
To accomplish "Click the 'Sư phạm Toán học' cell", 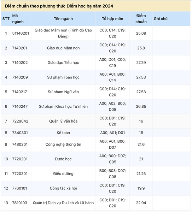I will click(63, 77).
